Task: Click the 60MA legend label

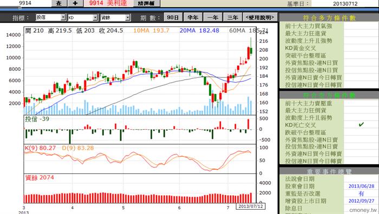Action: (x=249, y=31)
